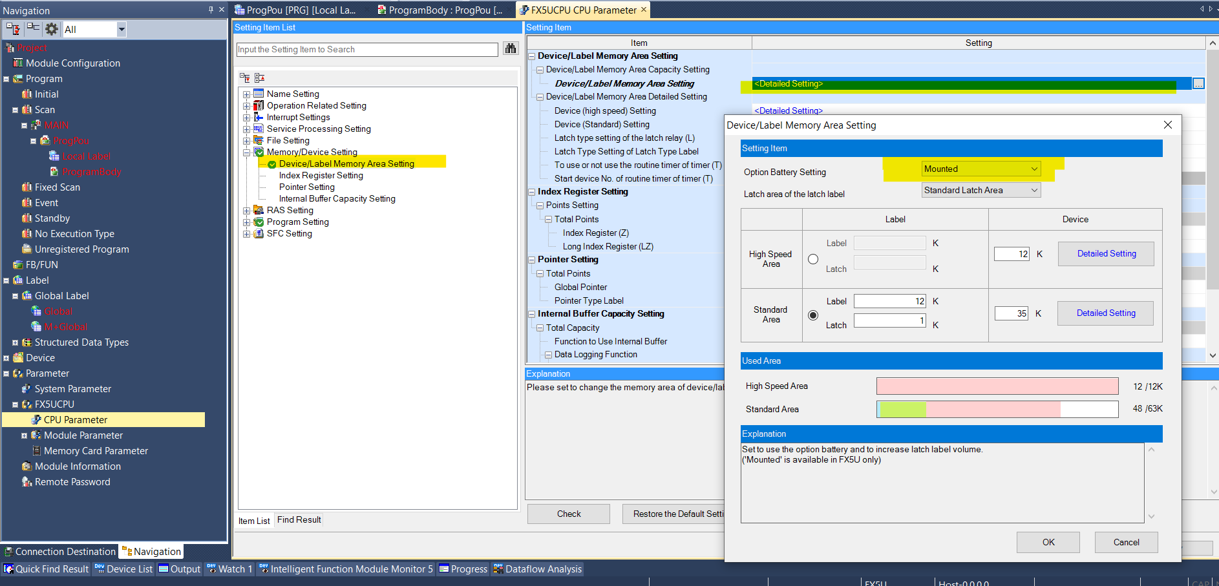1219x586 pixels.
Task: Click the Unregistered Program icon
Action: click(x=27, y=249)
